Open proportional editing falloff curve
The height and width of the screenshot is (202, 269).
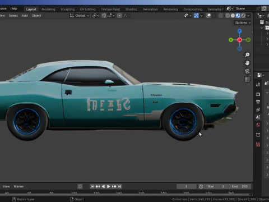126,16
